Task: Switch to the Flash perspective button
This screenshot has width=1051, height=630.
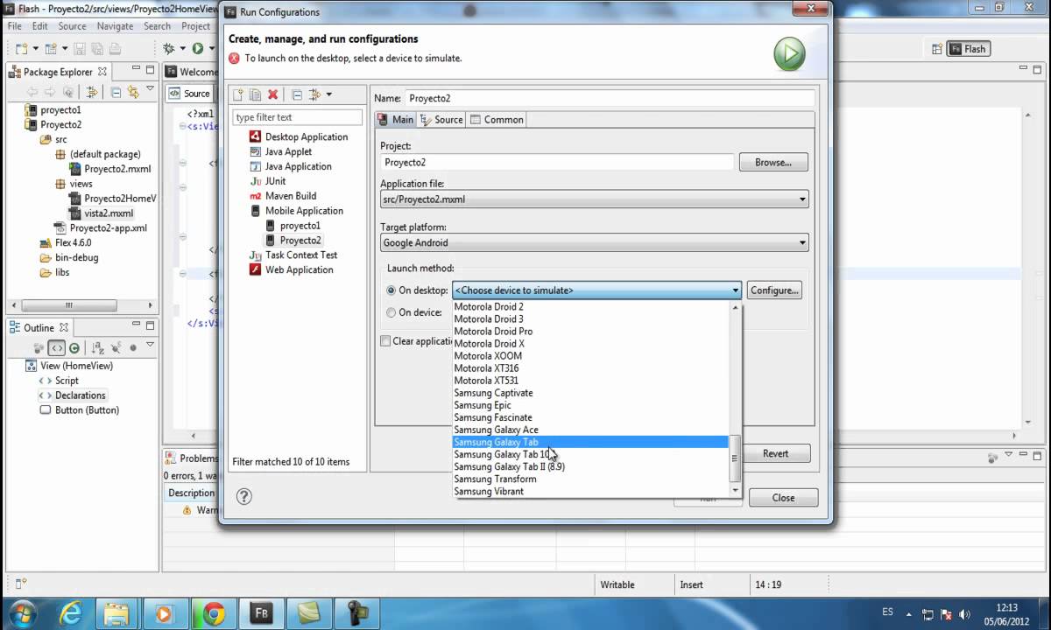Action: (970, 49)
